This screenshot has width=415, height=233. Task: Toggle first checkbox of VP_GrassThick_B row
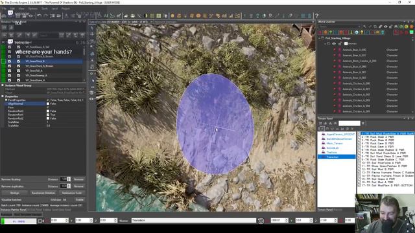(x=10, y=61)
